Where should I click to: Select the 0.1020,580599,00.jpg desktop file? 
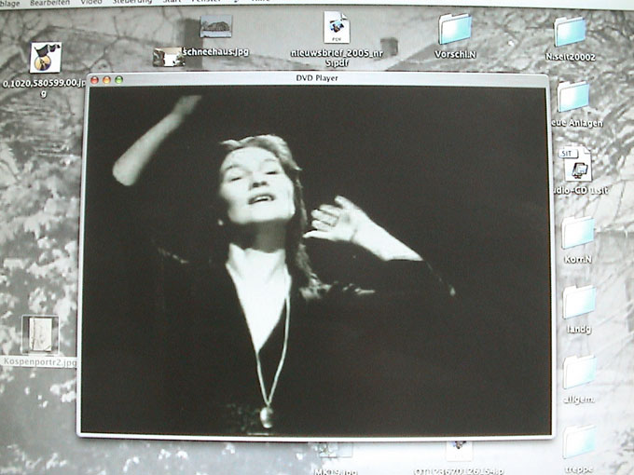(44, 57)
